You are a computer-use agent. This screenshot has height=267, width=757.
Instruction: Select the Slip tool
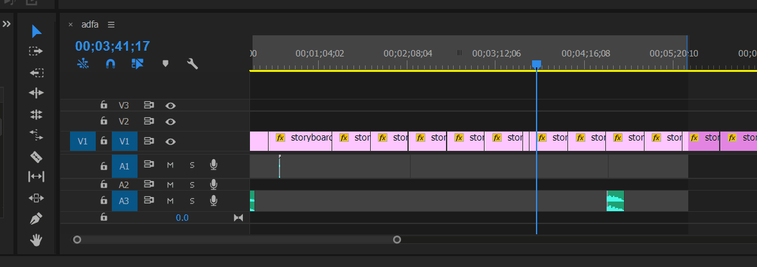[x=36, y=177]
